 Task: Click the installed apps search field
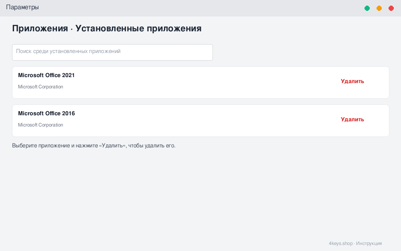112,53
